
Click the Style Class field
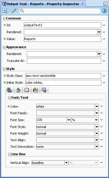point(63,76)
